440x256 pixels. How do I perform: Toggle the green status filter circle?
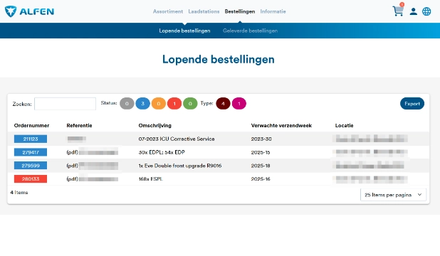pyautogui.click(x=190, y=104)
